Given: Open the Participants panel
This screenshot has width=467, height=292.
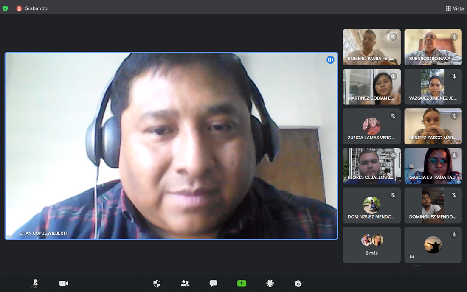Looking at the screenshot, I should (185, 284).
